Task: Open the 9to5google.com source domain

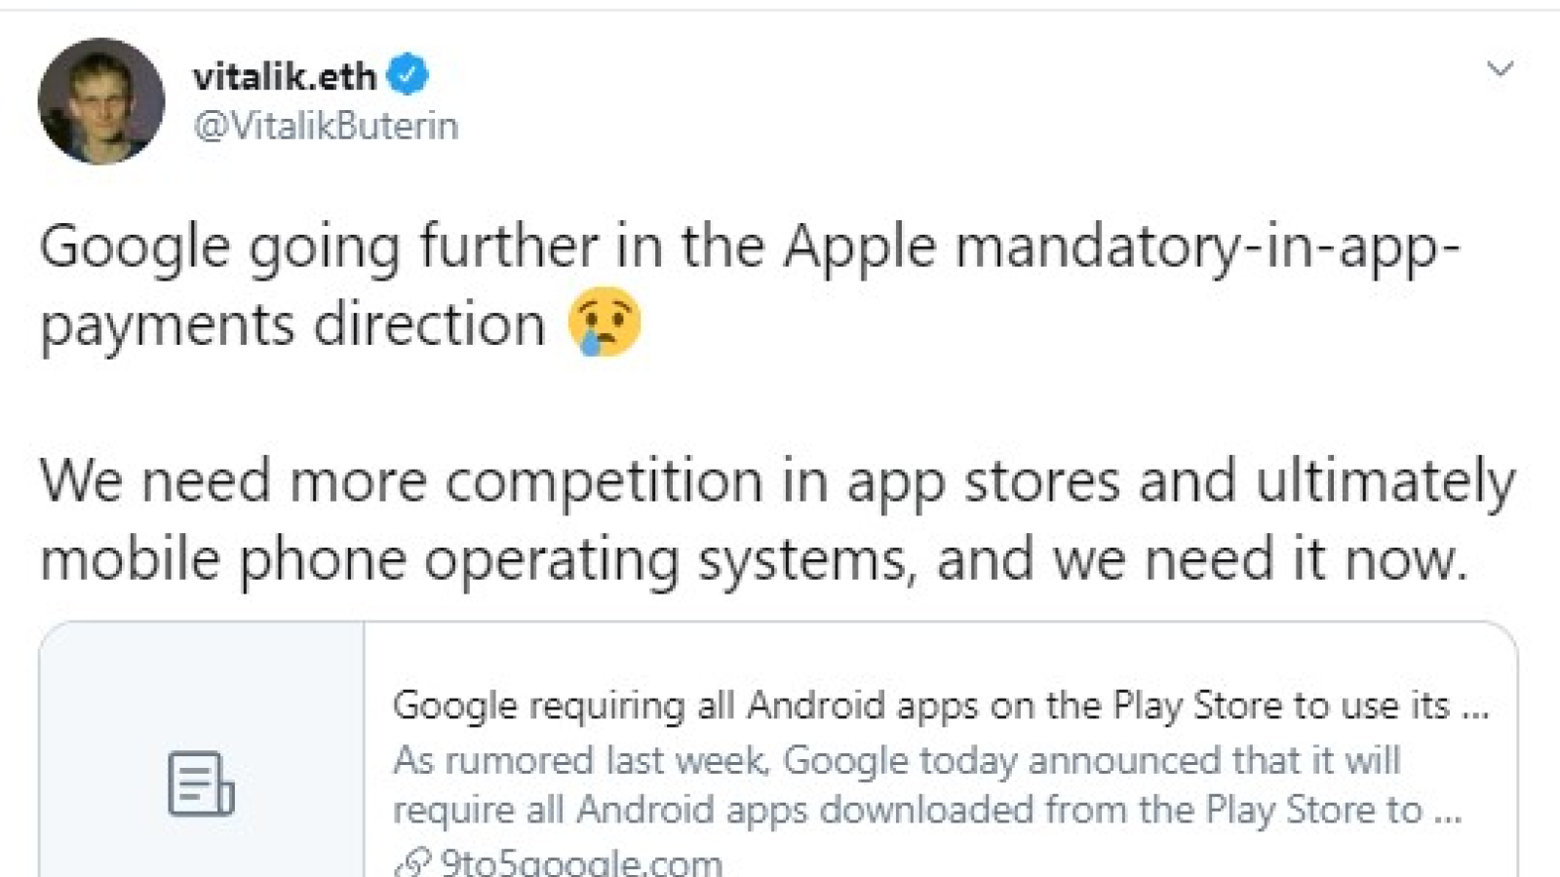Action: (x=581, y=863)
